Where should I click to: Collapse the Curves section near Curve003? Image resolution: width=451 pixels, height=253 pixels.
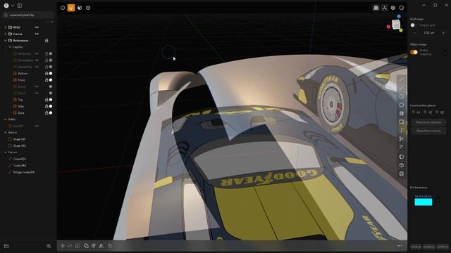pos(5,153)
